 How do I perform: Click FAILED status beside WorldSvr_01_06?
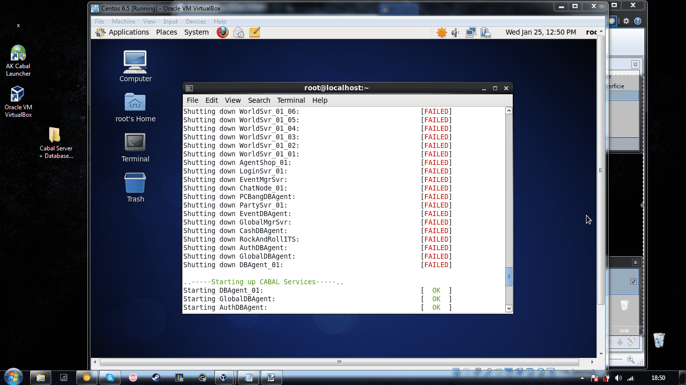436,111
